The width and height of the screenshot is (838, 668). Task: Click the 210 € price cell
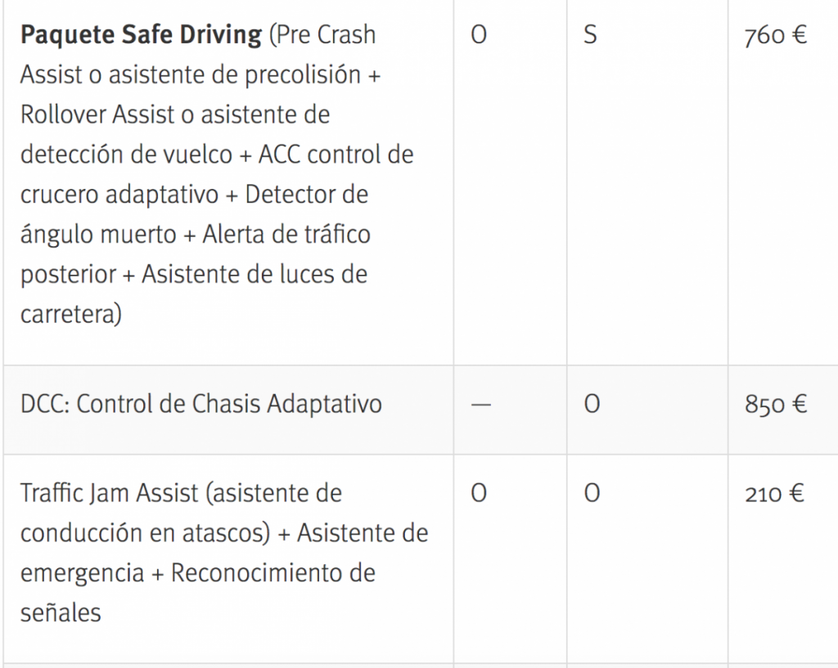(774, 494)
